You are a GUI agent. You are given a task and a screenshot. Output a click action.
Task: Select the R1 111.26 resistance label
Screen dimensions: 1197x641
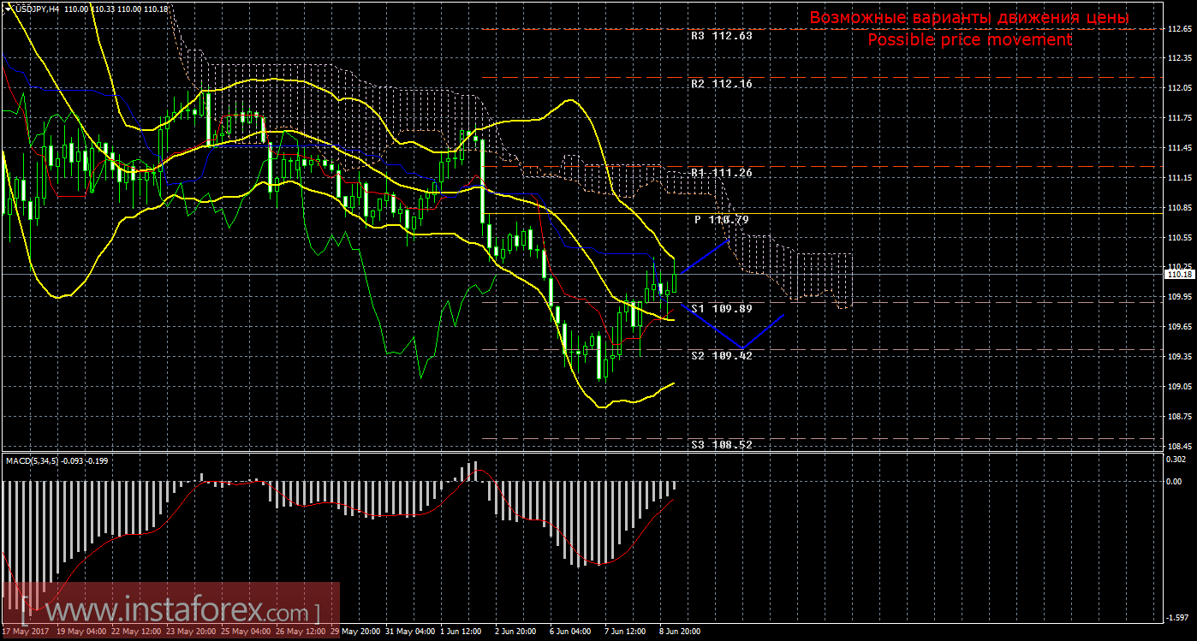pyautogui.click(x=721, y=172)
